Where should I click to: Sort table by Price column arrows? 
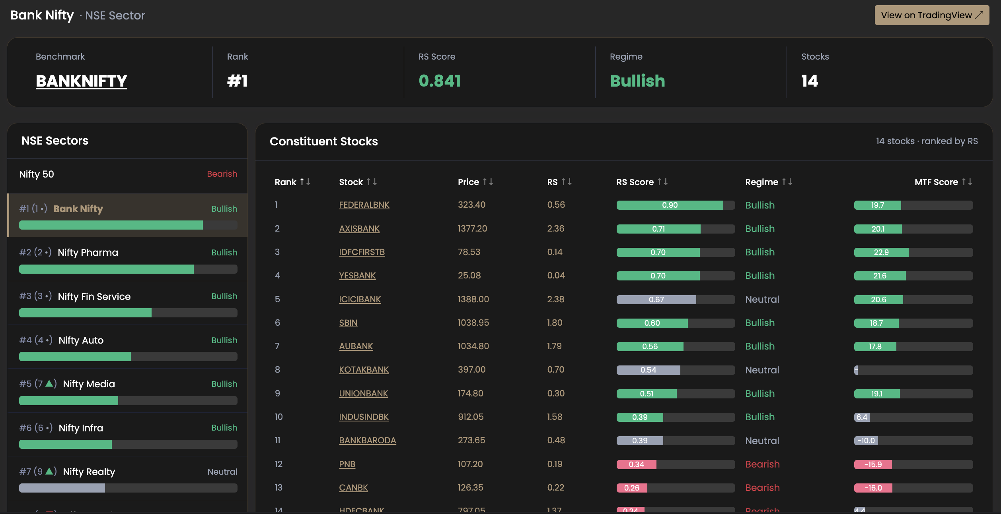[x=488, y=182]
